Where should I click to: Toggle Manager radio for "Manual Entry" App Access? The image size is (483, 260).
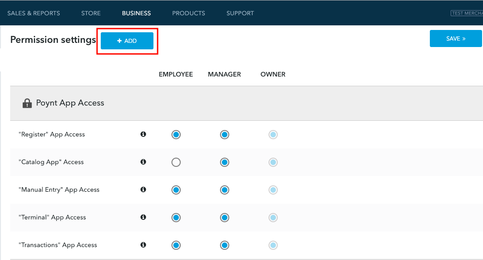click(225, 190)
